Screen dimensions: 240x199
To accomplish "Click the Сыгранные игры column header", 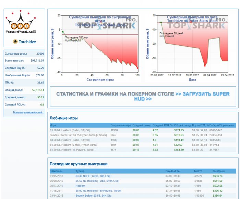I will point(121,125).
